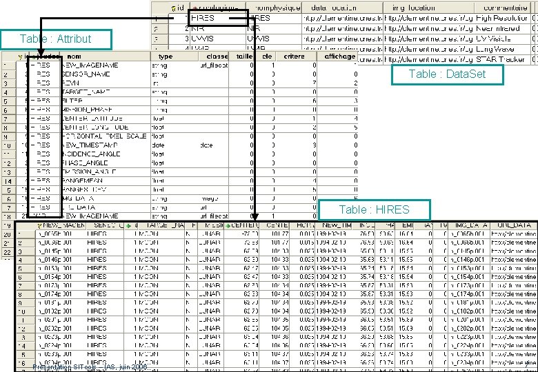Click the green arrow icon beside CENTER_ header
This screenshot has height=372, width=538.
click(x=228, y=226)
